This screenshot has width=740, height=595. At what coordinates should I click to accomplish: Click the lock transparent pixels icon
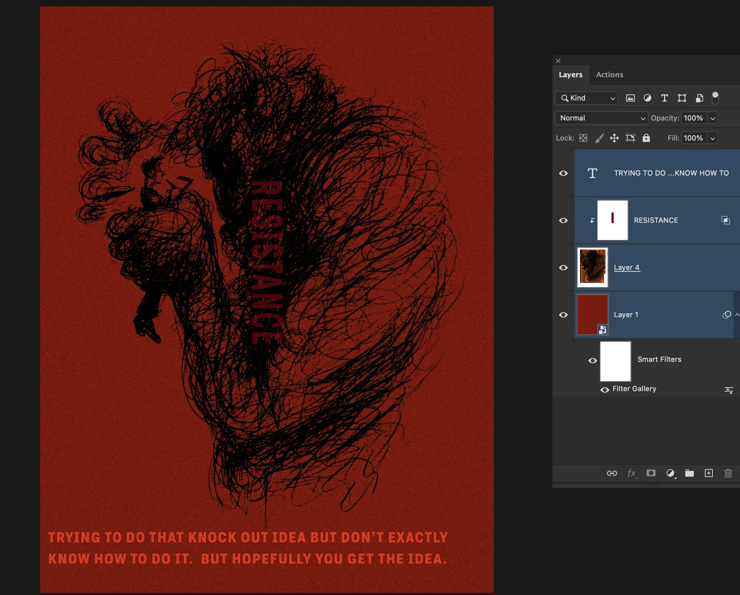583,138
